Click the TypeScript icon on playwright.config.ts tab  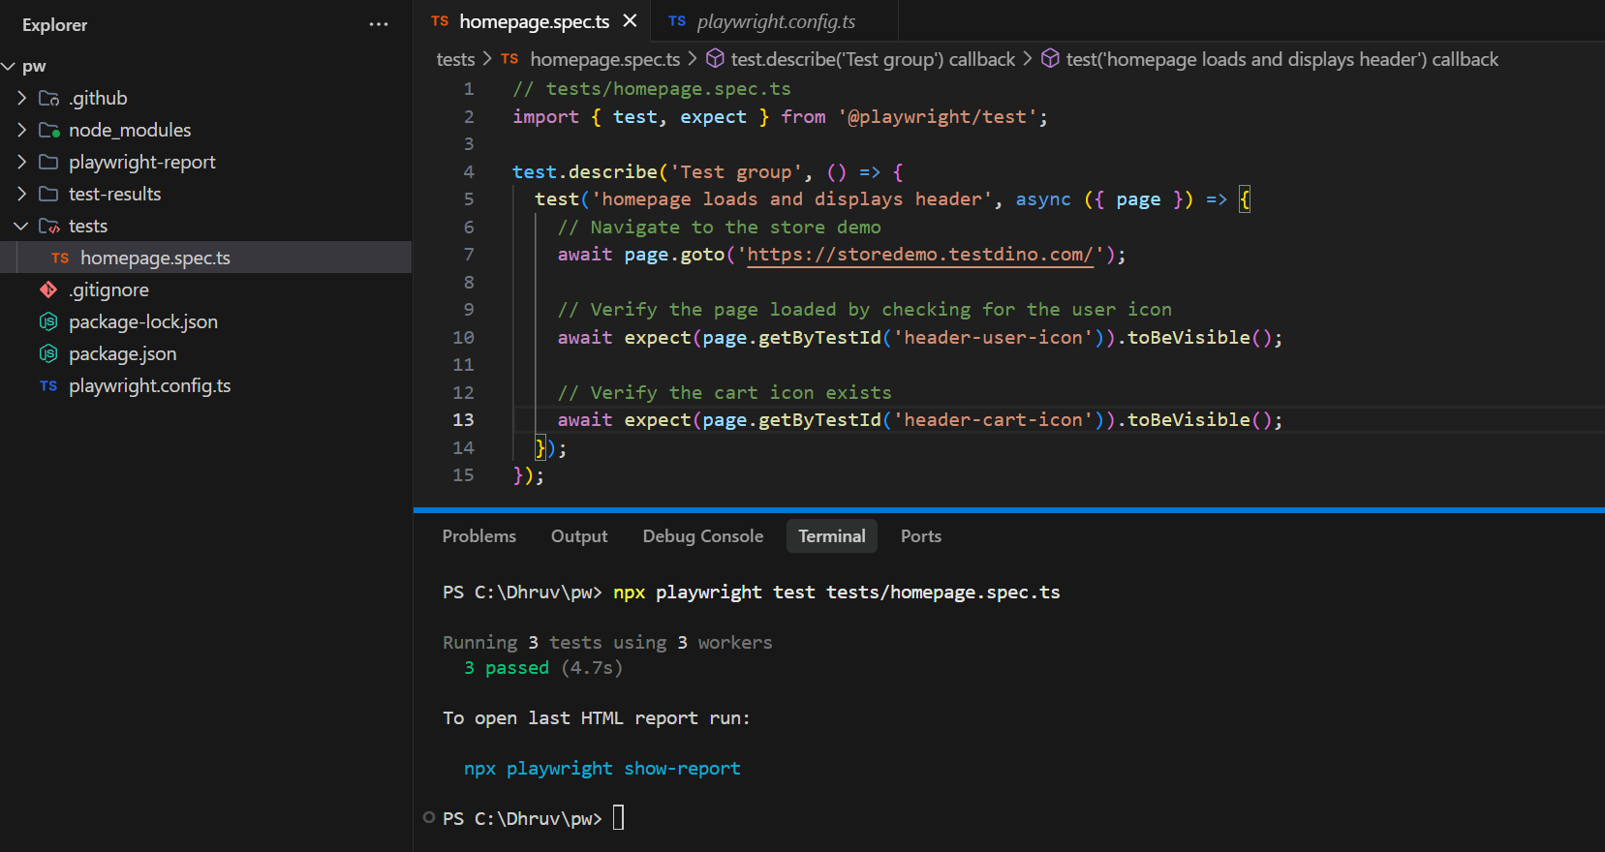point(677,21)
